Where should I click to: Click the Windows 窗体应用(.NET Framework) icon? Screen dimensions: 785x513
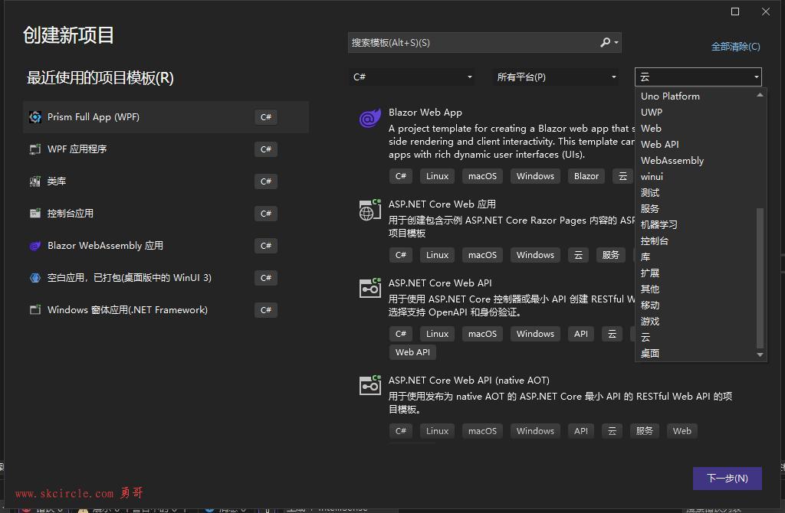pos(35,310)
